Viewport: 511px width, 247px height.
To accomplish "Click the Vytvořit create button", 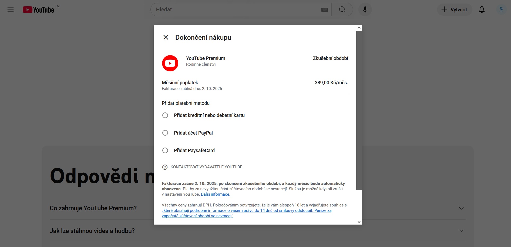I will [454, 9].
